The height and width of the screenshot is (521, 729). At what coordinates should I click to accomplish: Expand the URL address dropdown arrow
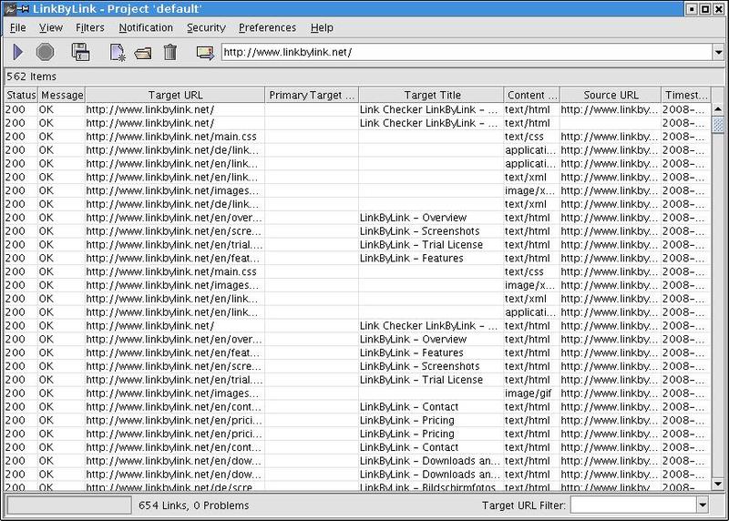coord(718,52)
